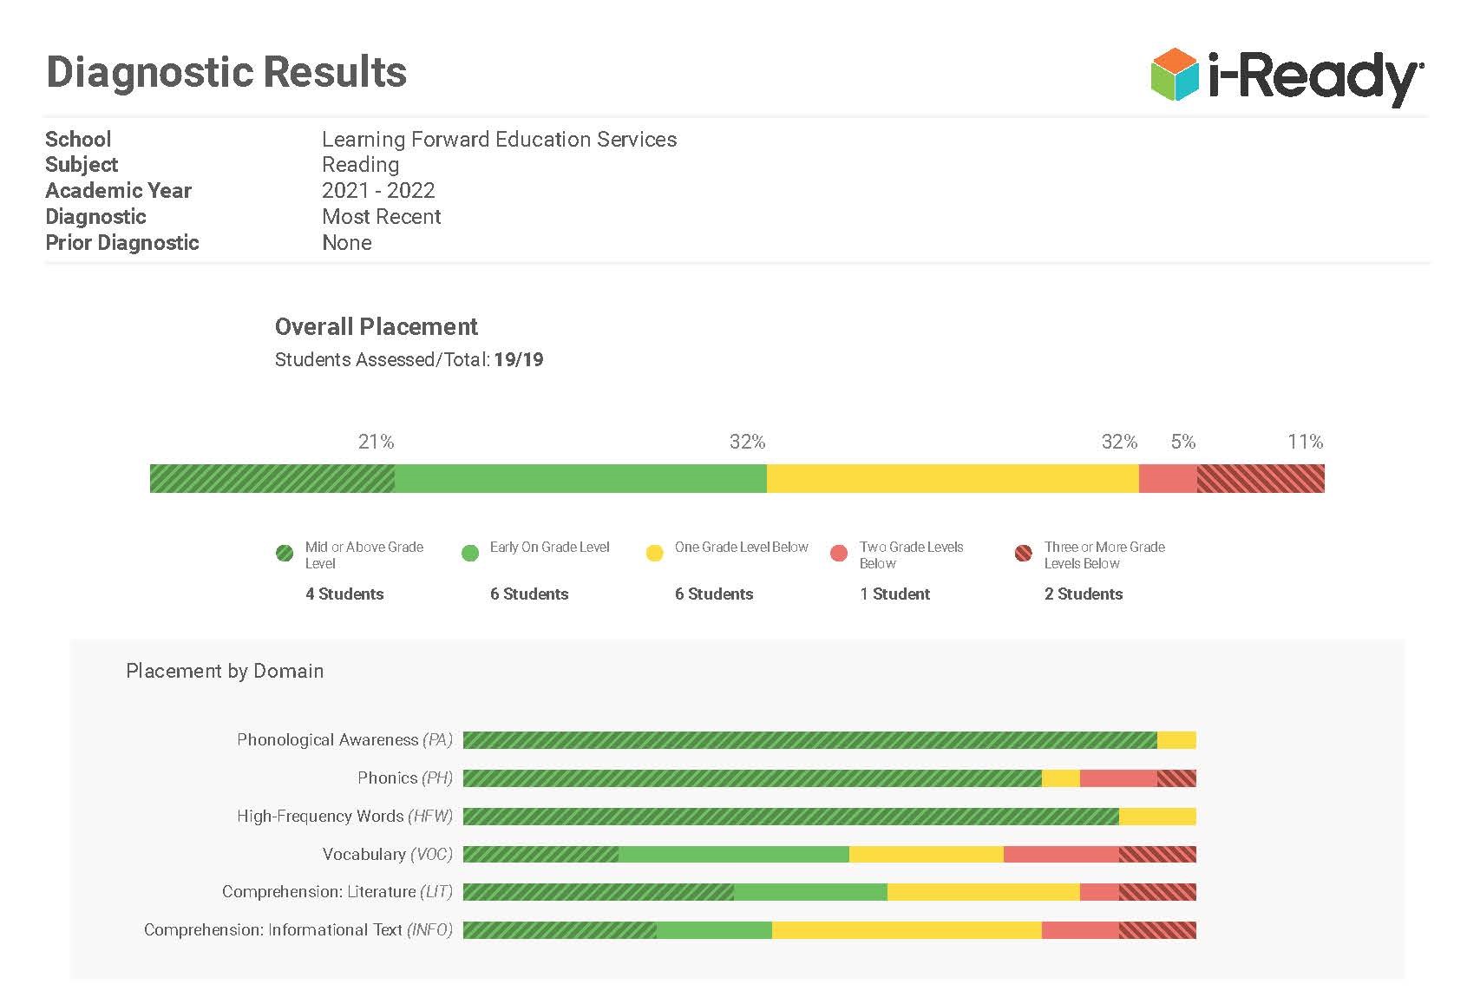The height and width of the screenshot is (1004, 1467).
Task: Click the Placement by Domain heading
Action: [x=225, y=671]
